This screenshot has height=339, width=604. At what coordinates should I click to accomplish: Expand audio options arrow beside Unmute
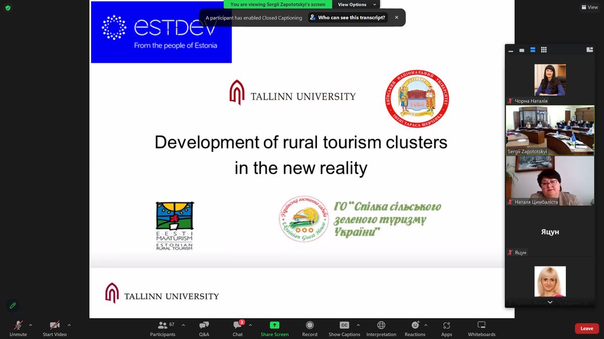(31, 325)
